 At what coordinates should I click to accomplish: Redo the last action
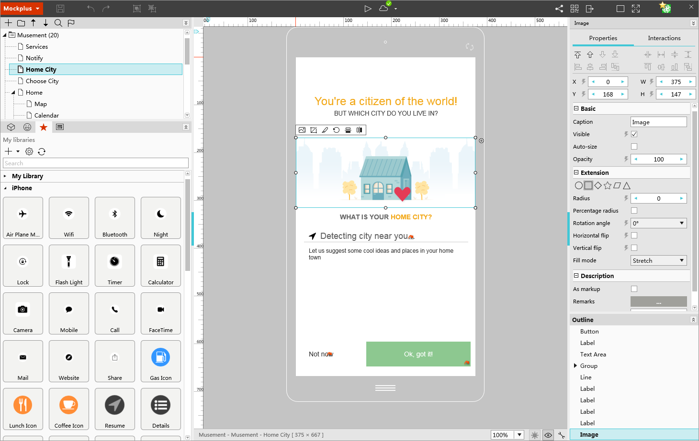[106, 9]
